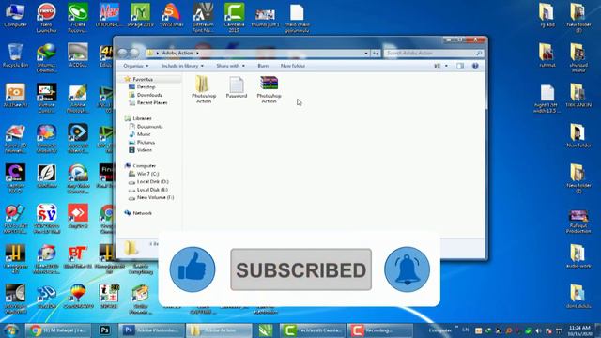Launch Bitstream Font Navigator shortcut
Viewport: 601px width, 338px height.
(203, 18)
